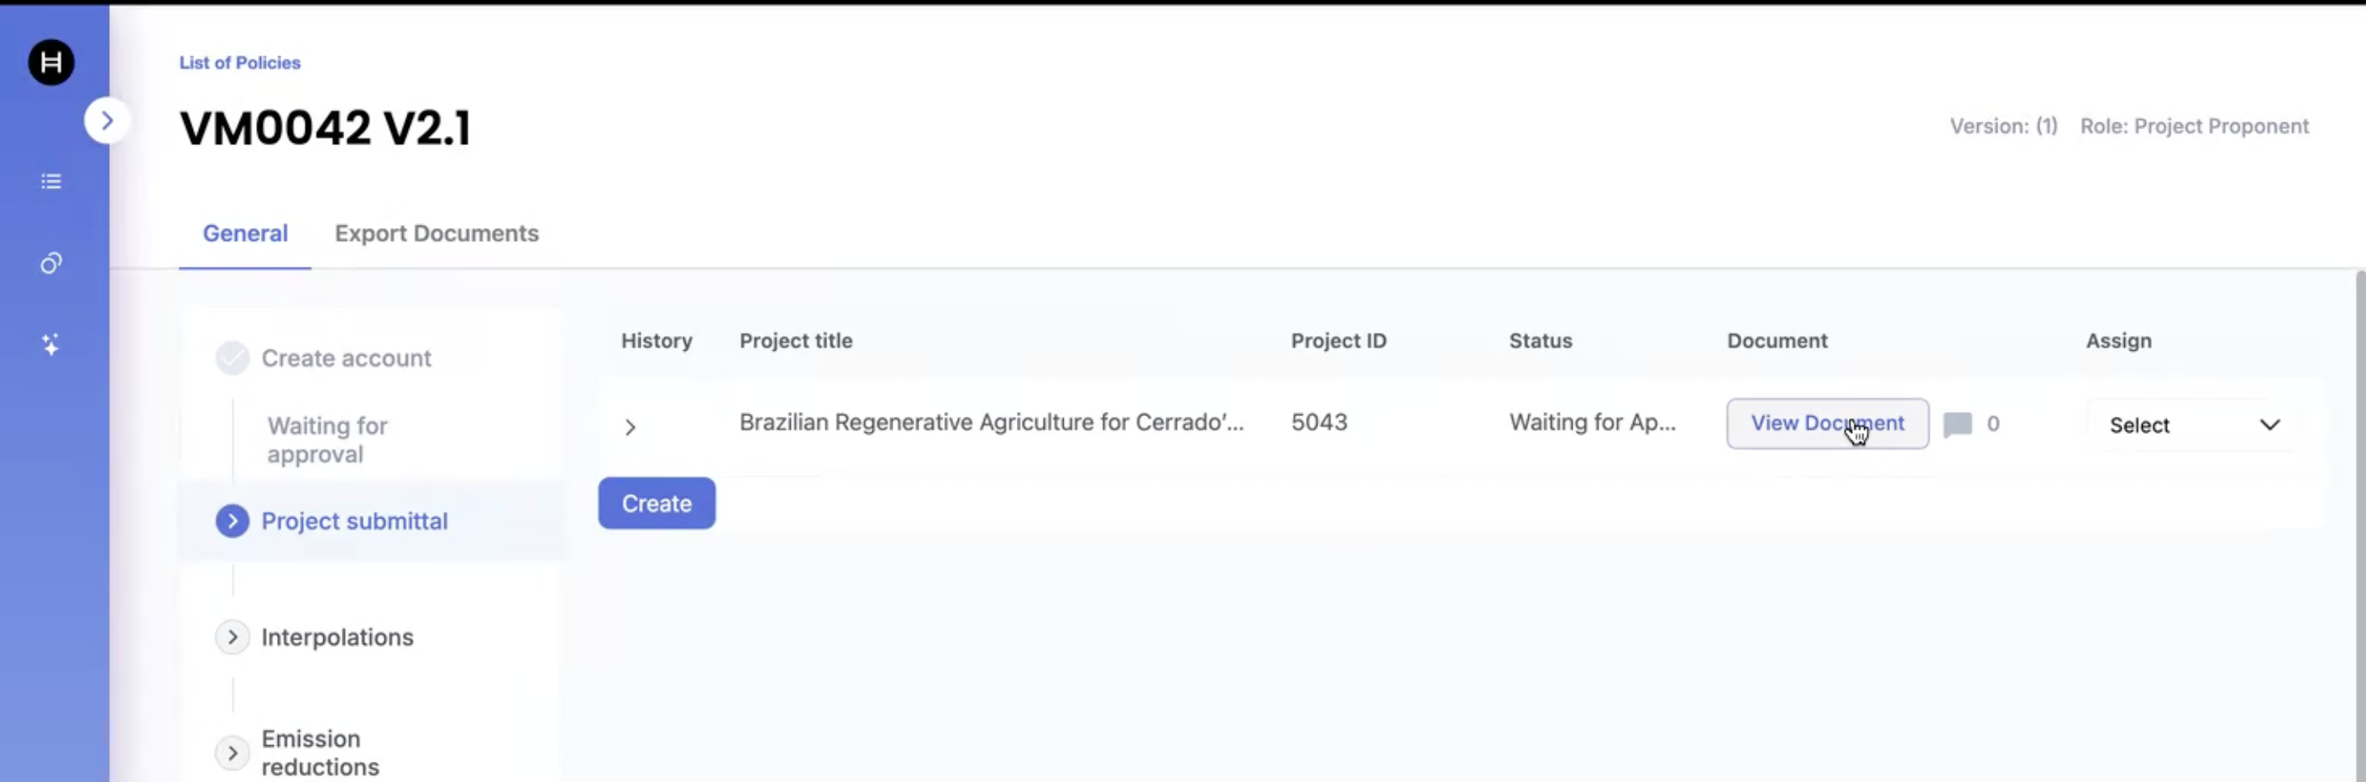This screenshot has width=2366, height=782.
Task: Click the vertical scrollbar on the right edge
Action: click(x=2359, y=524)
